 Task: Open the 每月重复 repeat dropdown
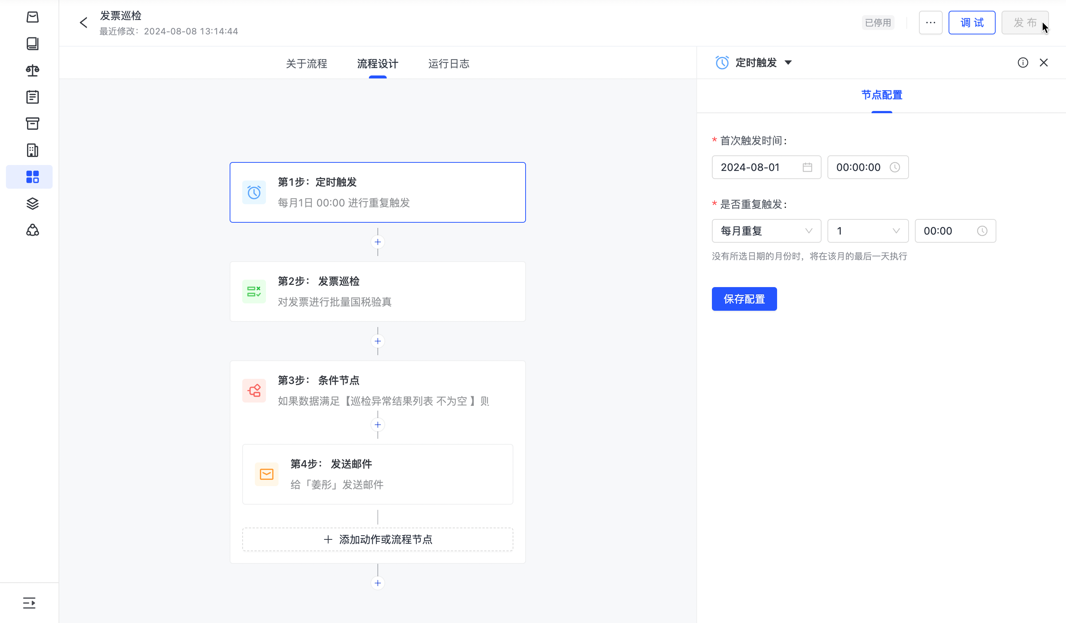pyautogui.click(x=766, y=230)
